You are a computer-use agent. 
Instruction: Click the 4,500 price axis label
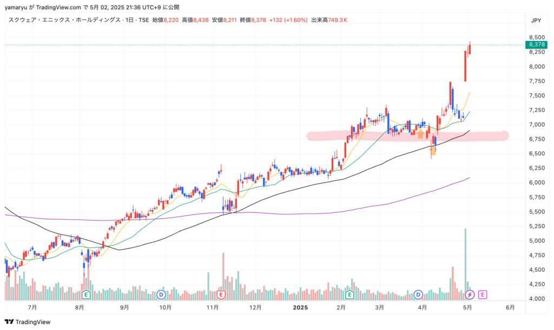[537, 270]
